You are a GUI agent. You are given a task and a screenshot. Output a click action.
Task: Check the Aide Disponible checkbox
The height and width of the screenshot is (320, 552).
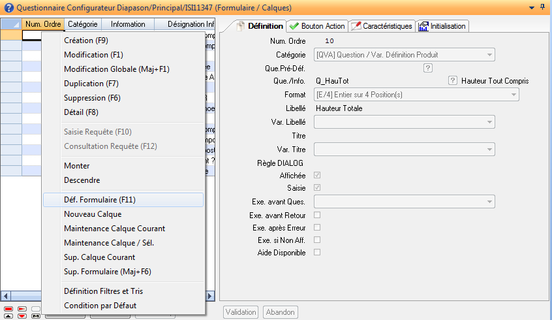(x=317, y=252)
